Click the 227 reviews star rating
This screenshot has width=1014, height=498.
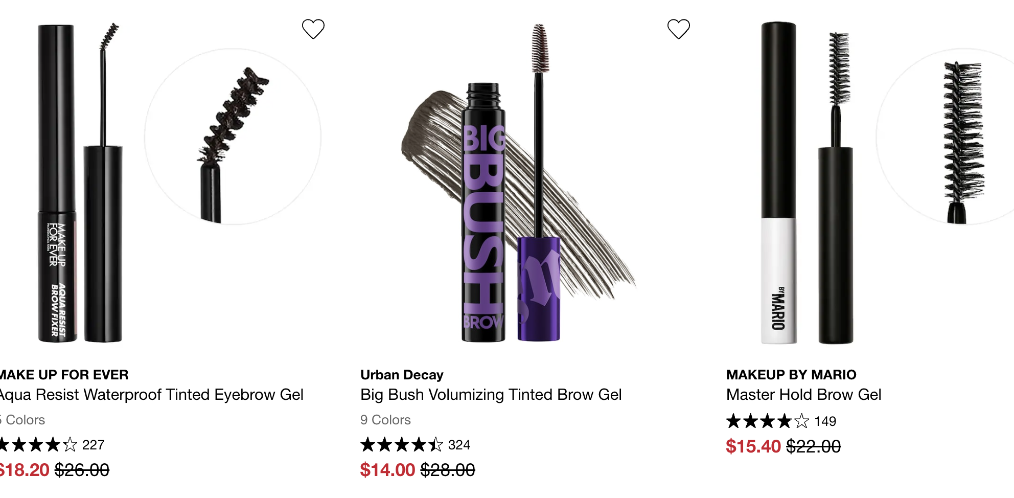tap(51, 445)
